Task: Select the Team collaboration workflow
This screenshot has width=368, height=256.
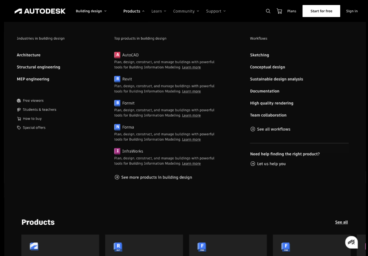Action: click(x=268, y=115)
